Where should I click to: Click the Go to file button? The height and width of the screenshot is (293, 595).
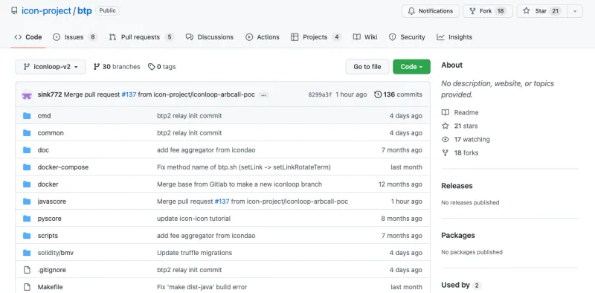pos(367,67)
